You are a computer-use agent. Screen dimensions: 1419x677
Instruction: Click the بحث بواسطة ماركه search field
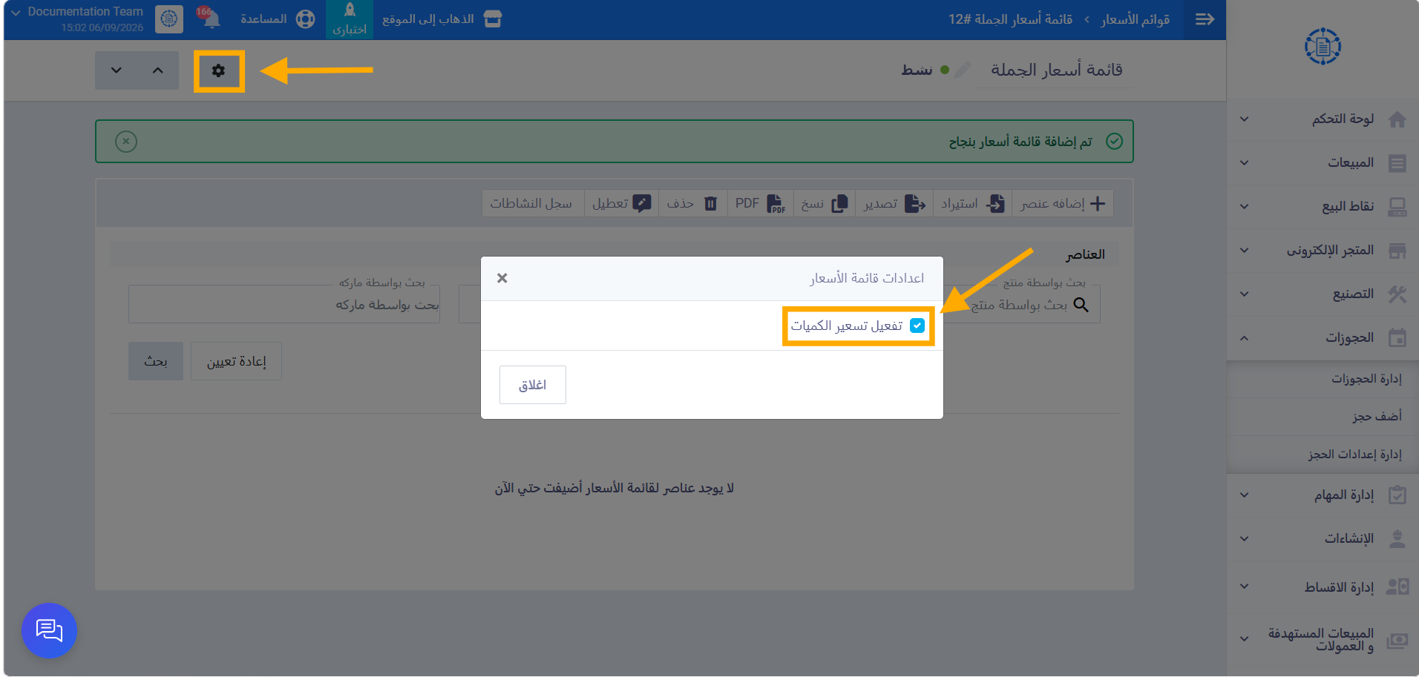tap(284, 304)
